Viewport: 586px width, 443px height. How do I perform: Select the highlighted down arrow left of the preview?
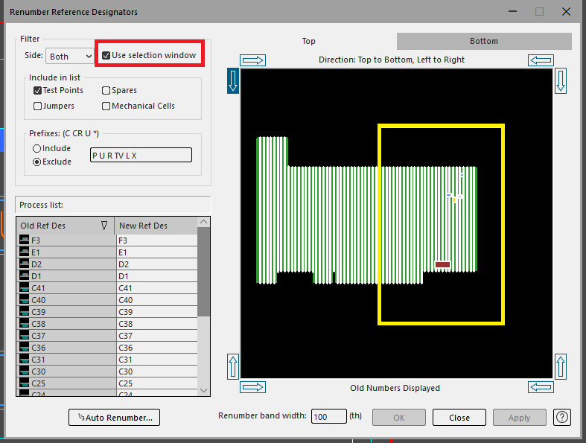232,80
